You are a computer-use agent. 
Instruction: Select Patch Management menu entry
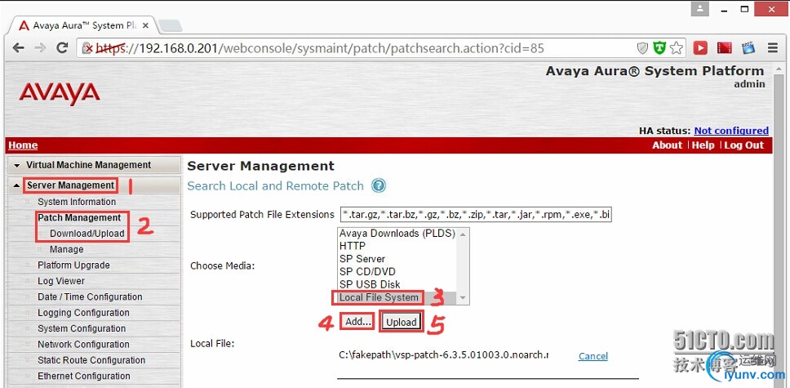click(x=79, y=218)
